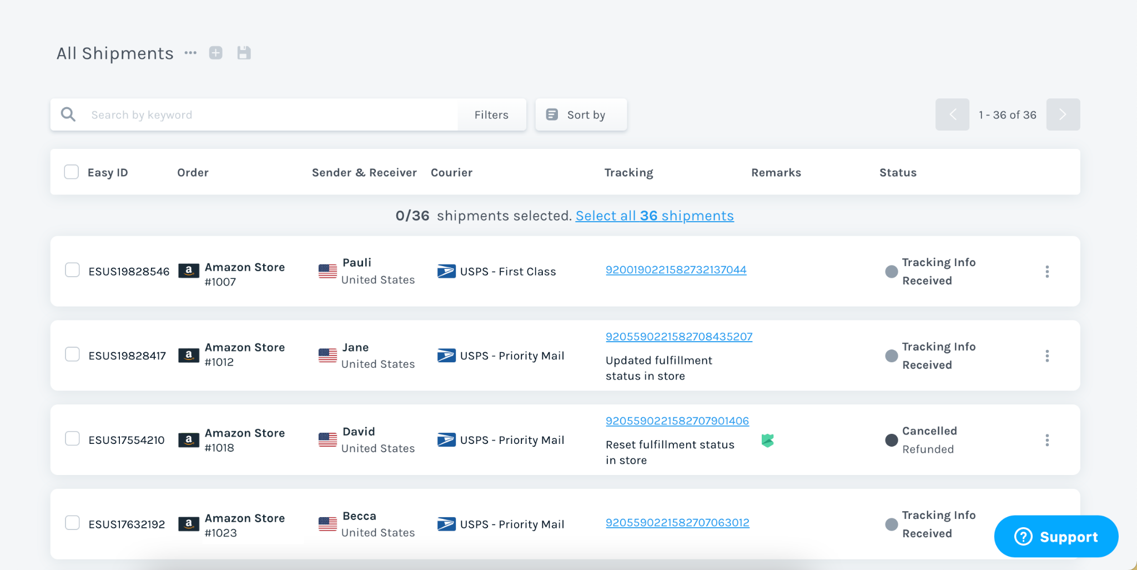Click Amazon Store #1023 order text
Screen dimensions: 1137x570
click(244, 525)
